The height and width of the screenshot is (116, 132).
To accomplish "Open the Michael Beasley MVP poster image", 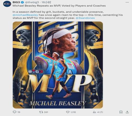I will click(x=58, y=65).
